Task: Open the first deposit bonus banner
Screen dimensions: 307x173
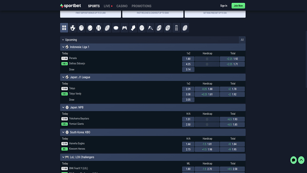Action: click(x=91, y=14)
